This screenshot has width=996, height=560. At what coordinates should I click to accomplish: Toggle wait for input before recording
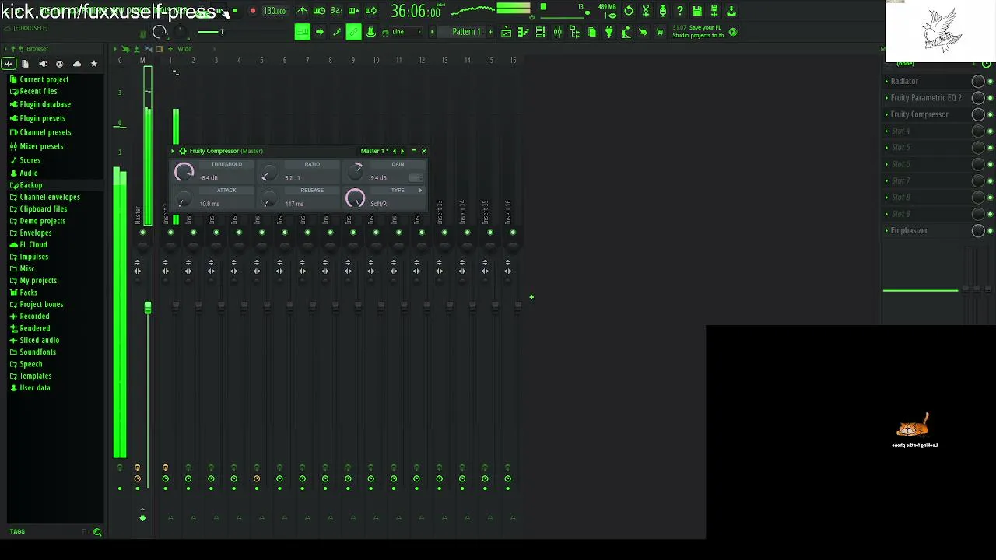pyautogui.click(x=319, y=11)
